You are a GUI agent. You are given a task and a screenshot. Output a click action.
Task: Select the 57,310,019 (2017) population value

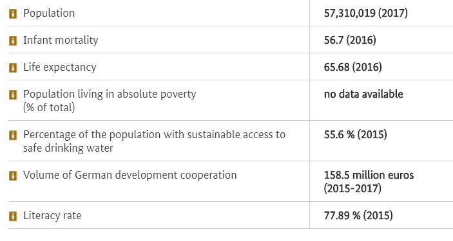(x=366, y=13)
